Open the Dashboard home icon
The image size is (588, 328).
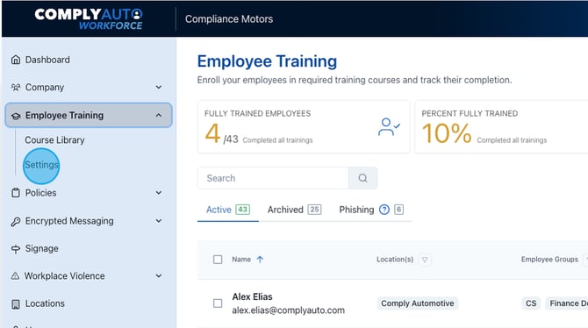coord(16,60)
